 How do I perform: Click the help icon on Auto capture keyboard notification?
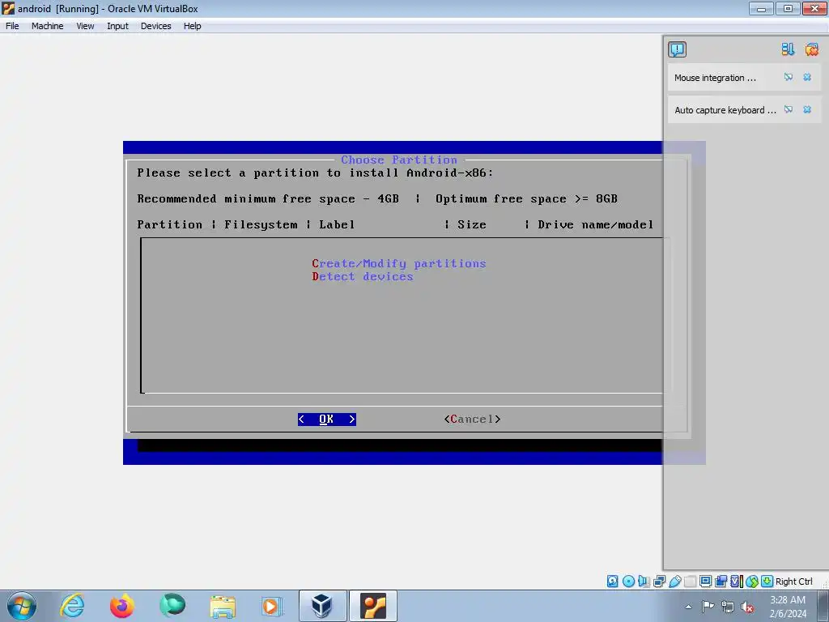click(x=789, y=109)
